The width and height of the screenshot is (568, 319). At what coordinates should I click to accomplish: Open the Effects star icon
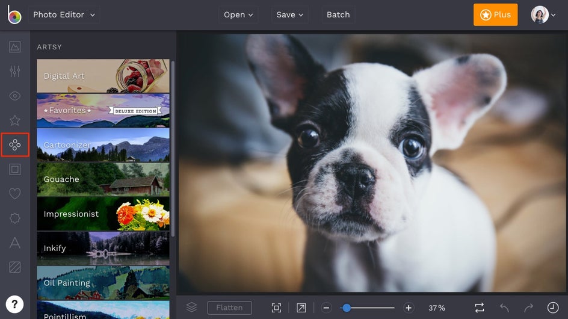pos(15,120)
